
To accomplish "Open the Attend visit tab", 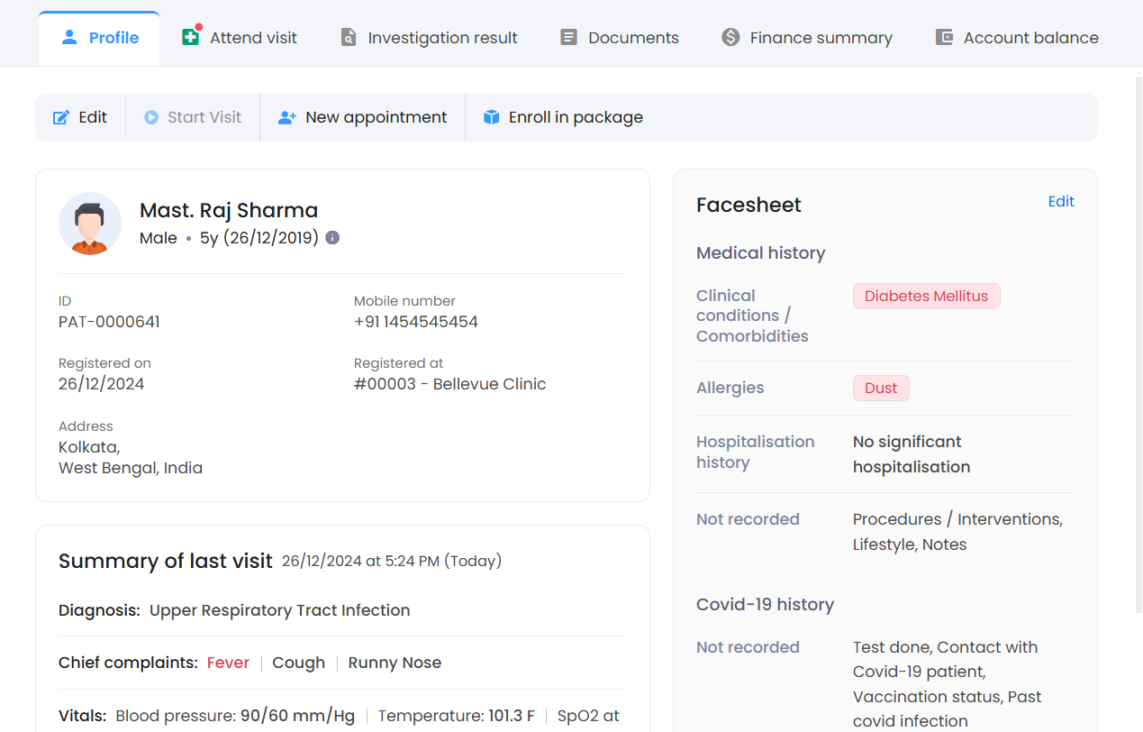I will (252, 38).
